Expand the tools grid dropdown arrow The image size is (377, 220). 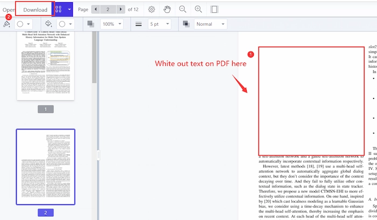pos(69,10)
